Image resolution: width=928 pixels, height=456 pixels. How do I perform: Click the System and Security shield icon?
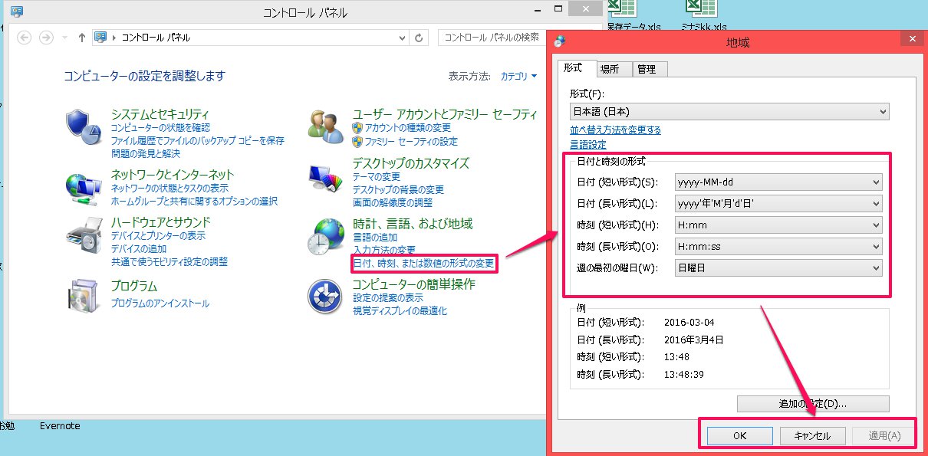[83, 127]
